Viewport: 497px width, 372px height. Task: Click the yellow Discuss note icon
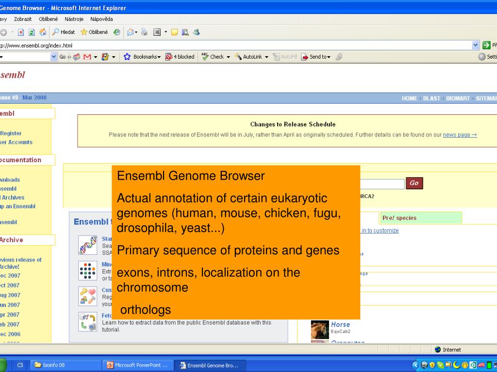174,32
